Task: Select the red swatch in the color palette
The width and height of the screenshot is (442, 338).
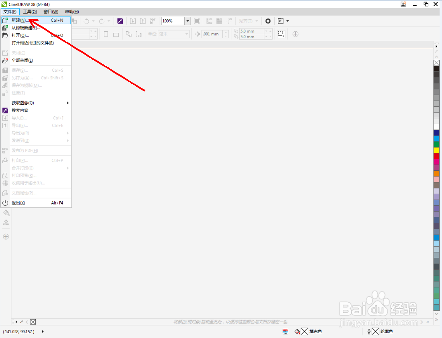Action: coord(436,156)
